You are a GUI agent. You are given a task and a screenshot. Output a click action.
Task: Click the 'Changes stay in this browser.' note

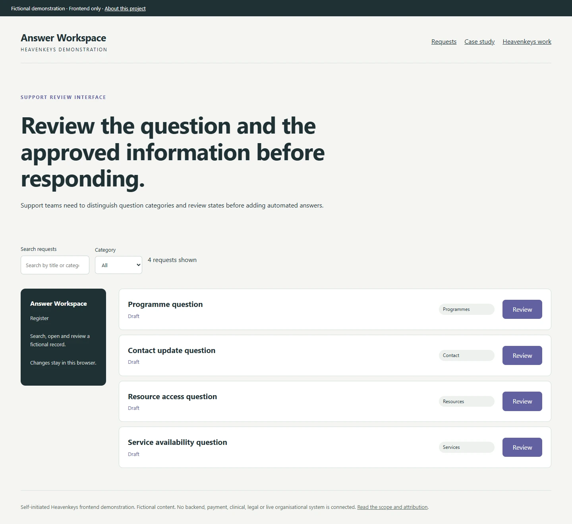click(x=63, y=363)
